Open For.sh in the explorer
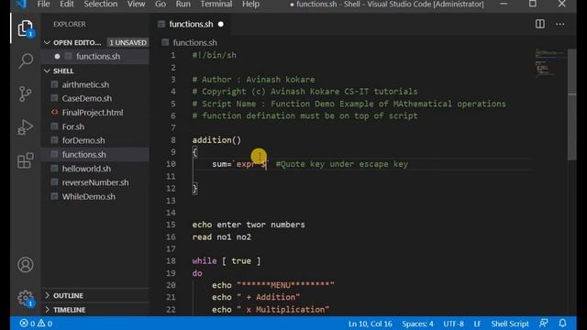Screen dimensions: 587x330 [x=73, y=126]
